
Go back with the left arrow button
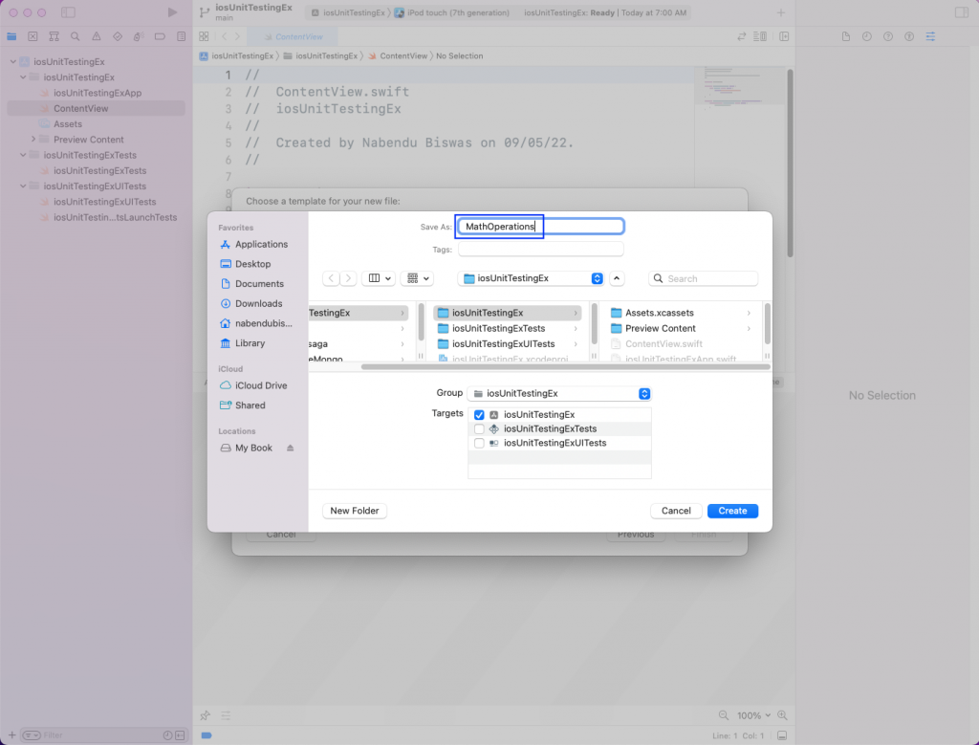pos(331,278)
